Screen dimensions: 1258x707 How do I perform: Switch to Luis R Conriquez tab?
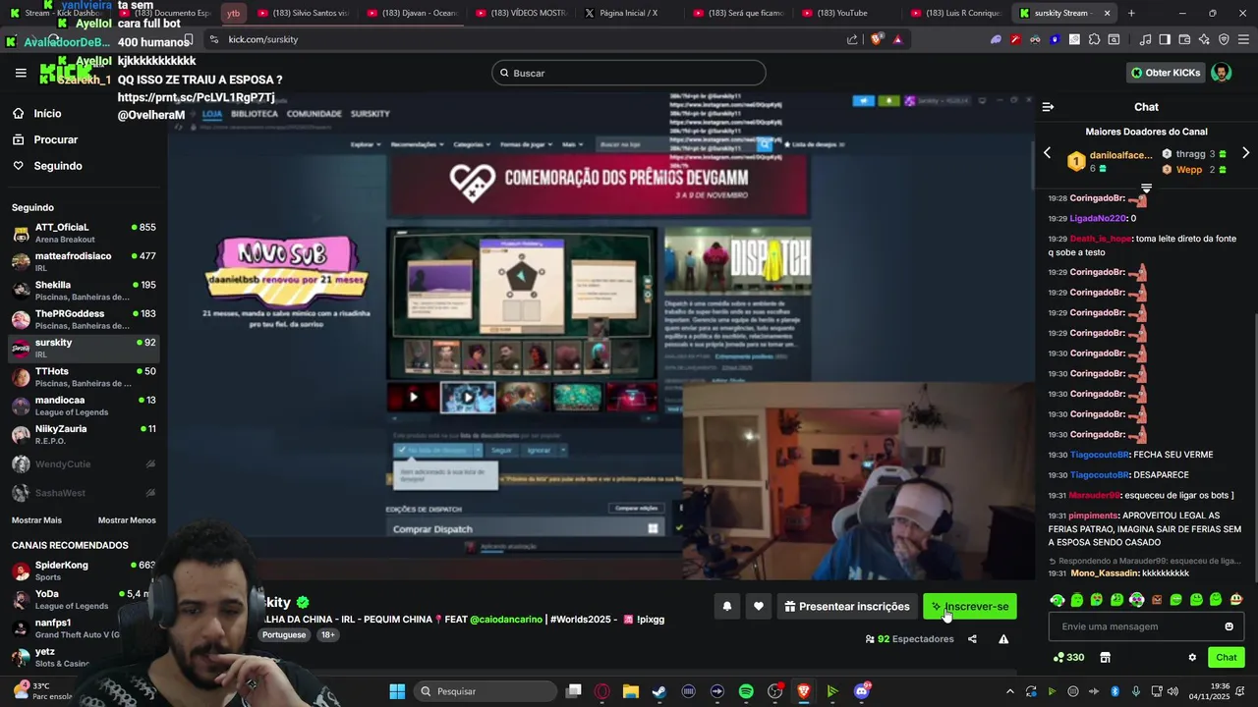point(955,13)
